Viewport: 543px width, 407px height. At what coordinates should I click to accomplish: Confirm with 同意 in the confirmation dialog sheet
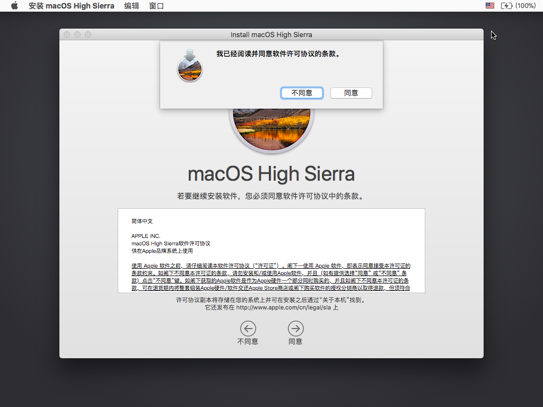(351, 93)
